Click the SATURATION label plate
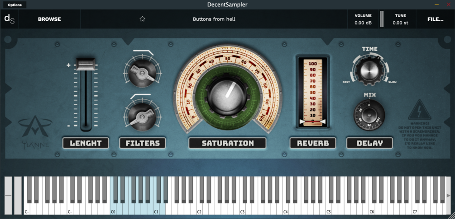Viewport: 455px width, 219px height. point(227,143)
